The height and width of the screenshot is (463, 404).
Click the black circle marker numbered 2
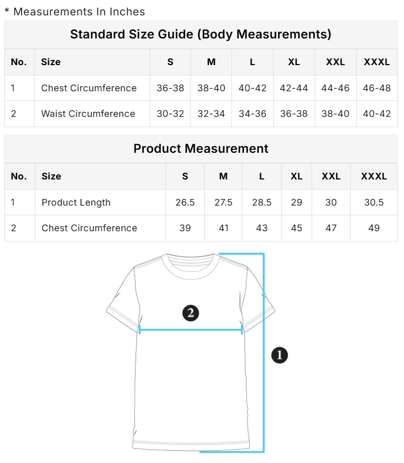tap(190, 313)
